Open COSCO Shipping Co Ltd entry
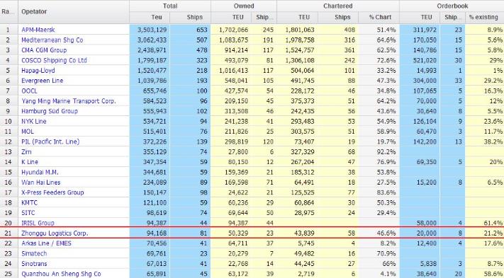This screenshot has width=504, height=278. 54,60
